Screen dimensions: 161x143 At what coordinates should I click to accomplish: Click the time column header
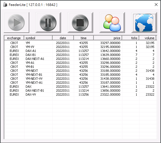pos(83,38)
